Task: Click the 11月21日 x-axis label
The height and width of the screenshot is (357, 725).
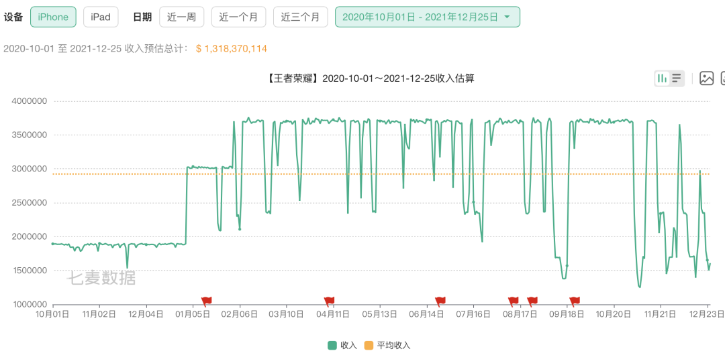Action: 661,314
